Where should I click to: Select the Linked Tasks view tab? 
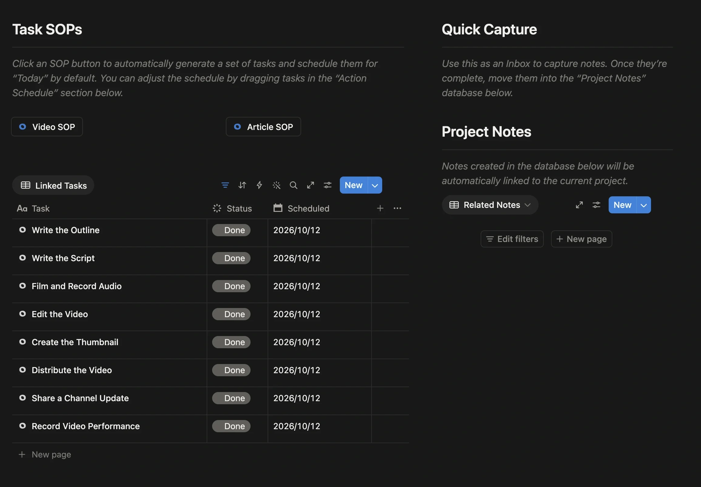(53, 185)
